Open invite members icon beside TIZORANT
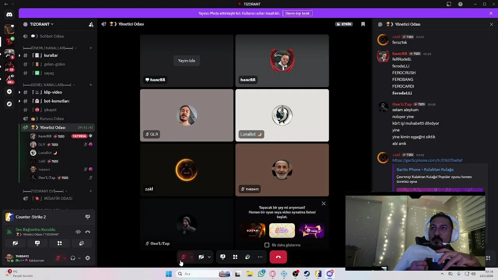The width and height of the screenshot is (498, 280). click(x=91, y=24)
